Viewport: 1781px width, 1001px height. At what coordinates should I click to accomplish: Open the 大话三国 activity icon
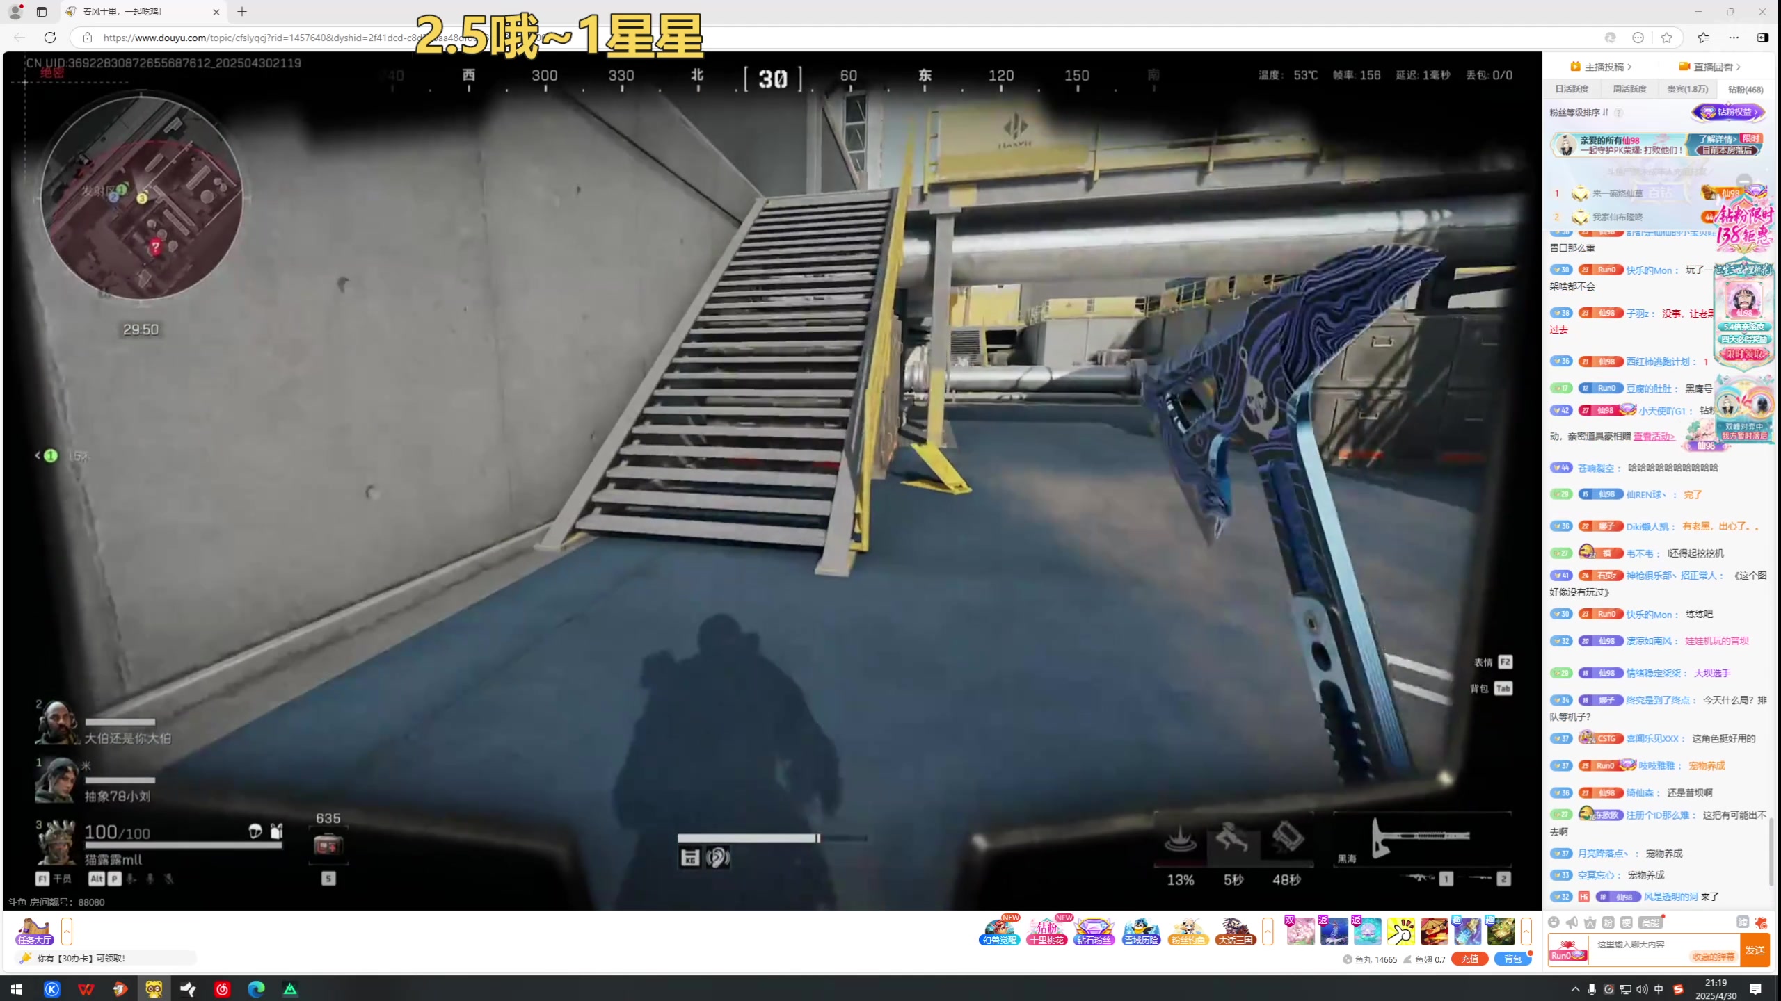pyautogui.click(x=1236, y=931)
